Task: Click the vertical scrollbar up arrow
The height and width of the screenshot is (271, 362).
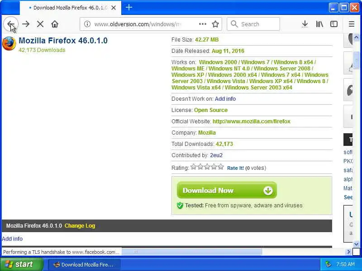Action: tap(356, 37)
